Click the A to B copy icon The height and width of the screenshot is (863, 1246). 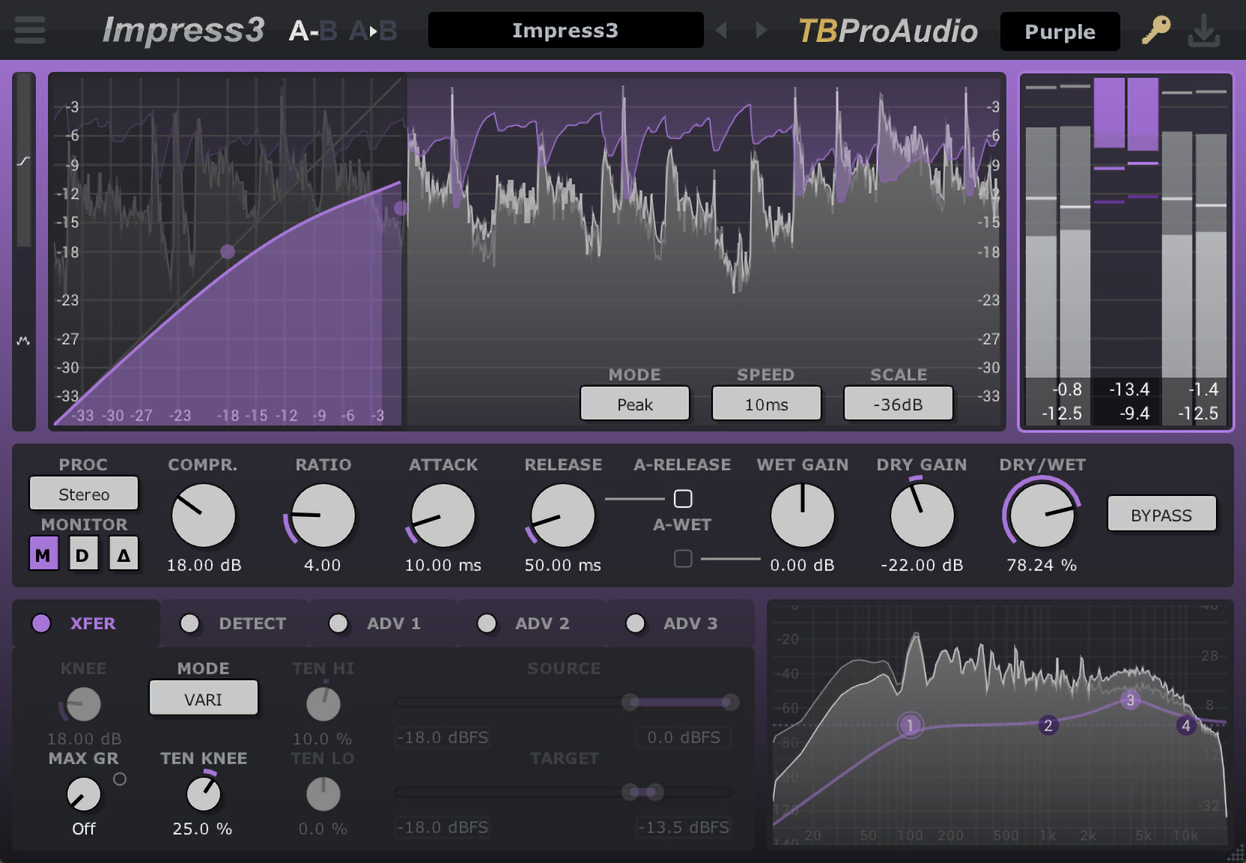click(372, 31)
